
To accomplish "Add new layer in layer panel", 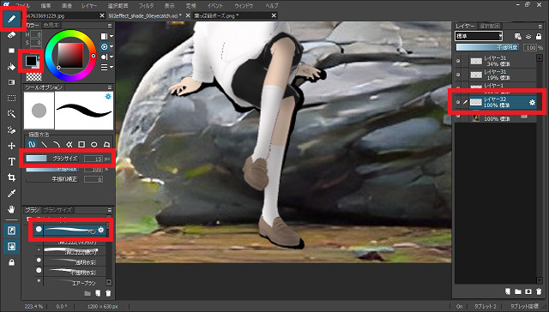I will pos(508,291).
